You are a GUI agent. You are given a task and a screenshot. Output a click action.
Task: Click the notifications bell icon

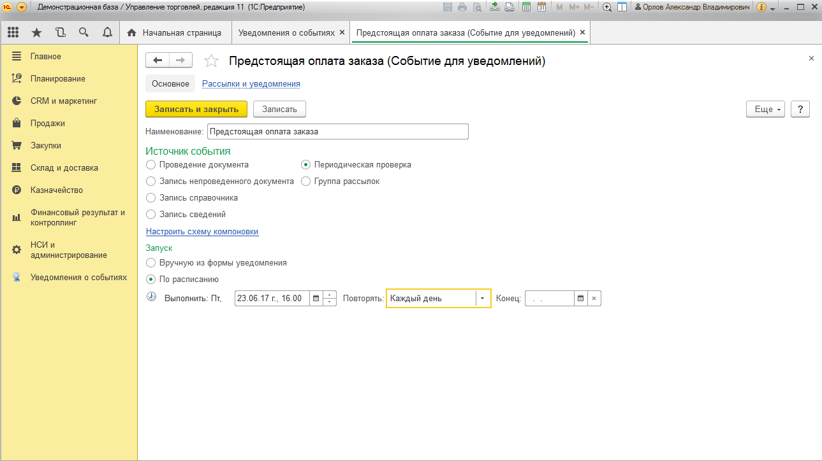tap(107, 32)
